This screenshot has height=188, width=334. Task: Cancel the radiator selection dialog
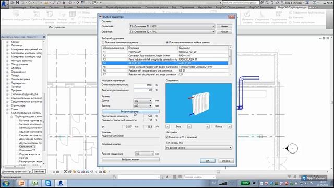pyautogui.click(x=226, y=161)
